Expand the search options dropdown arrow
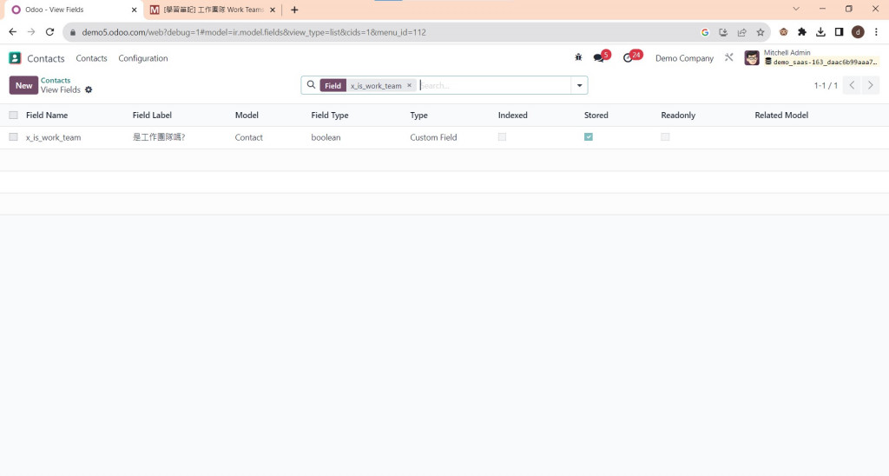Image resolution: width=889 pixels, height=476 pixels. click(579, 85)
